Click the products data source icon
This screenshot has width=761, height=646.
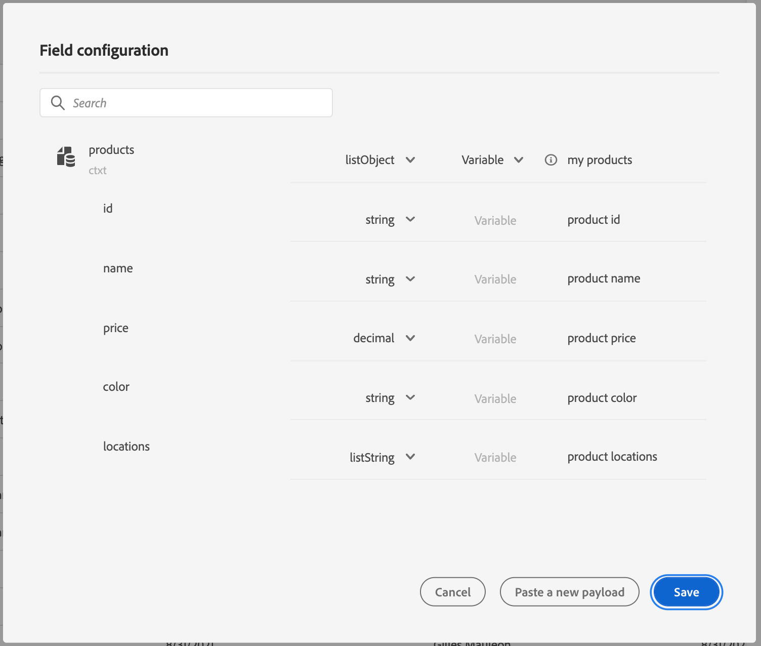tap(66, 157)
